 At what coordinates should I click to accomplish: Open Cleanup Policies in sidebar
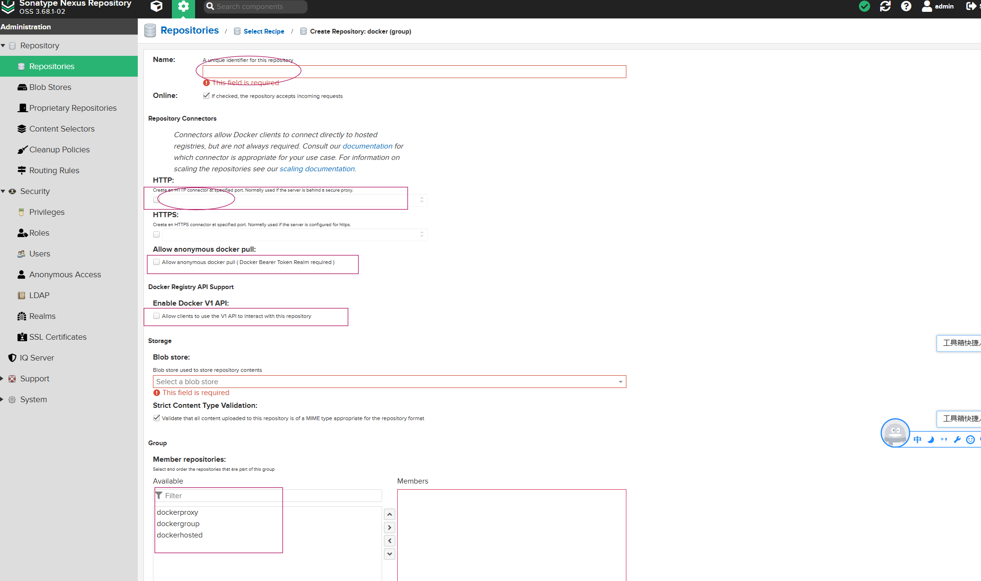click(x=69, y=150)
